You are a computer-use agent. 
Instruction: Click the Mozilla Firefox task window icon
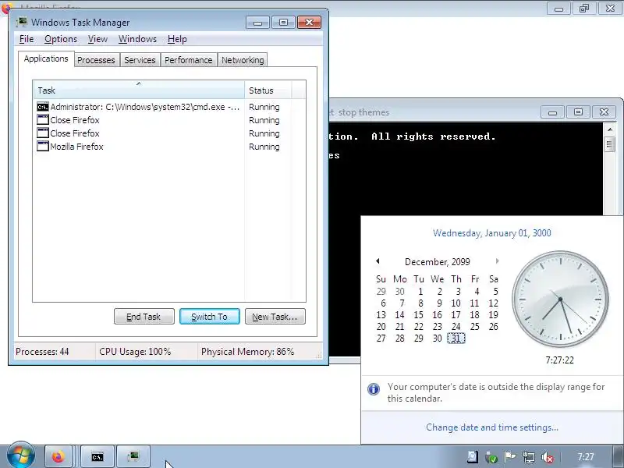tap(43, 147)
